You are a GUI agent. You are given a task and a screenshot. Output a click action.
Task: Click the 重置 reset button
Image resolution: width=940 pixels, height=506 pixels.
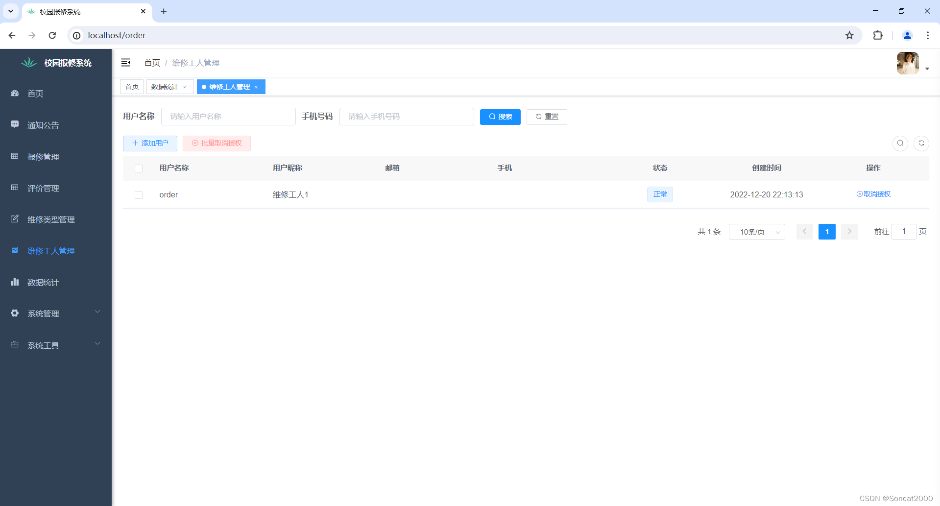pos(547,117)
